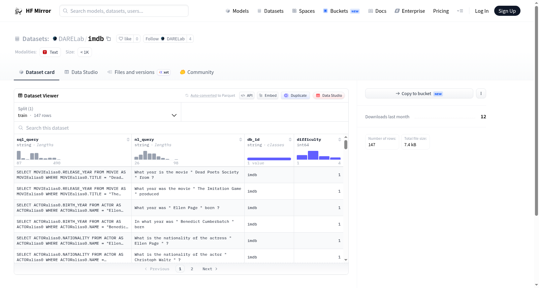The width and height of the screenshot is (539, 288).
Task: Click the Copy to bucket button
Action: click(x=419, y=94)
